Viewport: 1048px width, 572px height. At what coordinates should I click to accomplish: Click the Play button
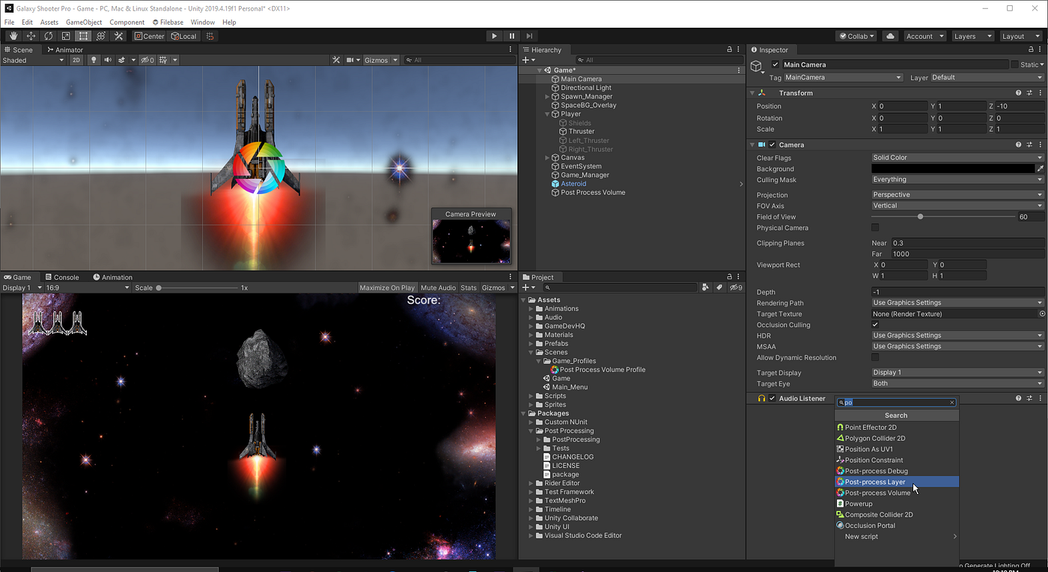pos(494,36)
